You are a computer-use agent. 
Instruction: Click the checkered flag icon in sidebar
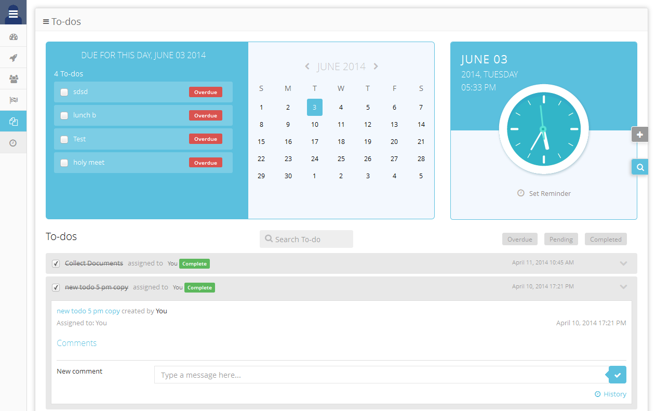click(14, 100)
